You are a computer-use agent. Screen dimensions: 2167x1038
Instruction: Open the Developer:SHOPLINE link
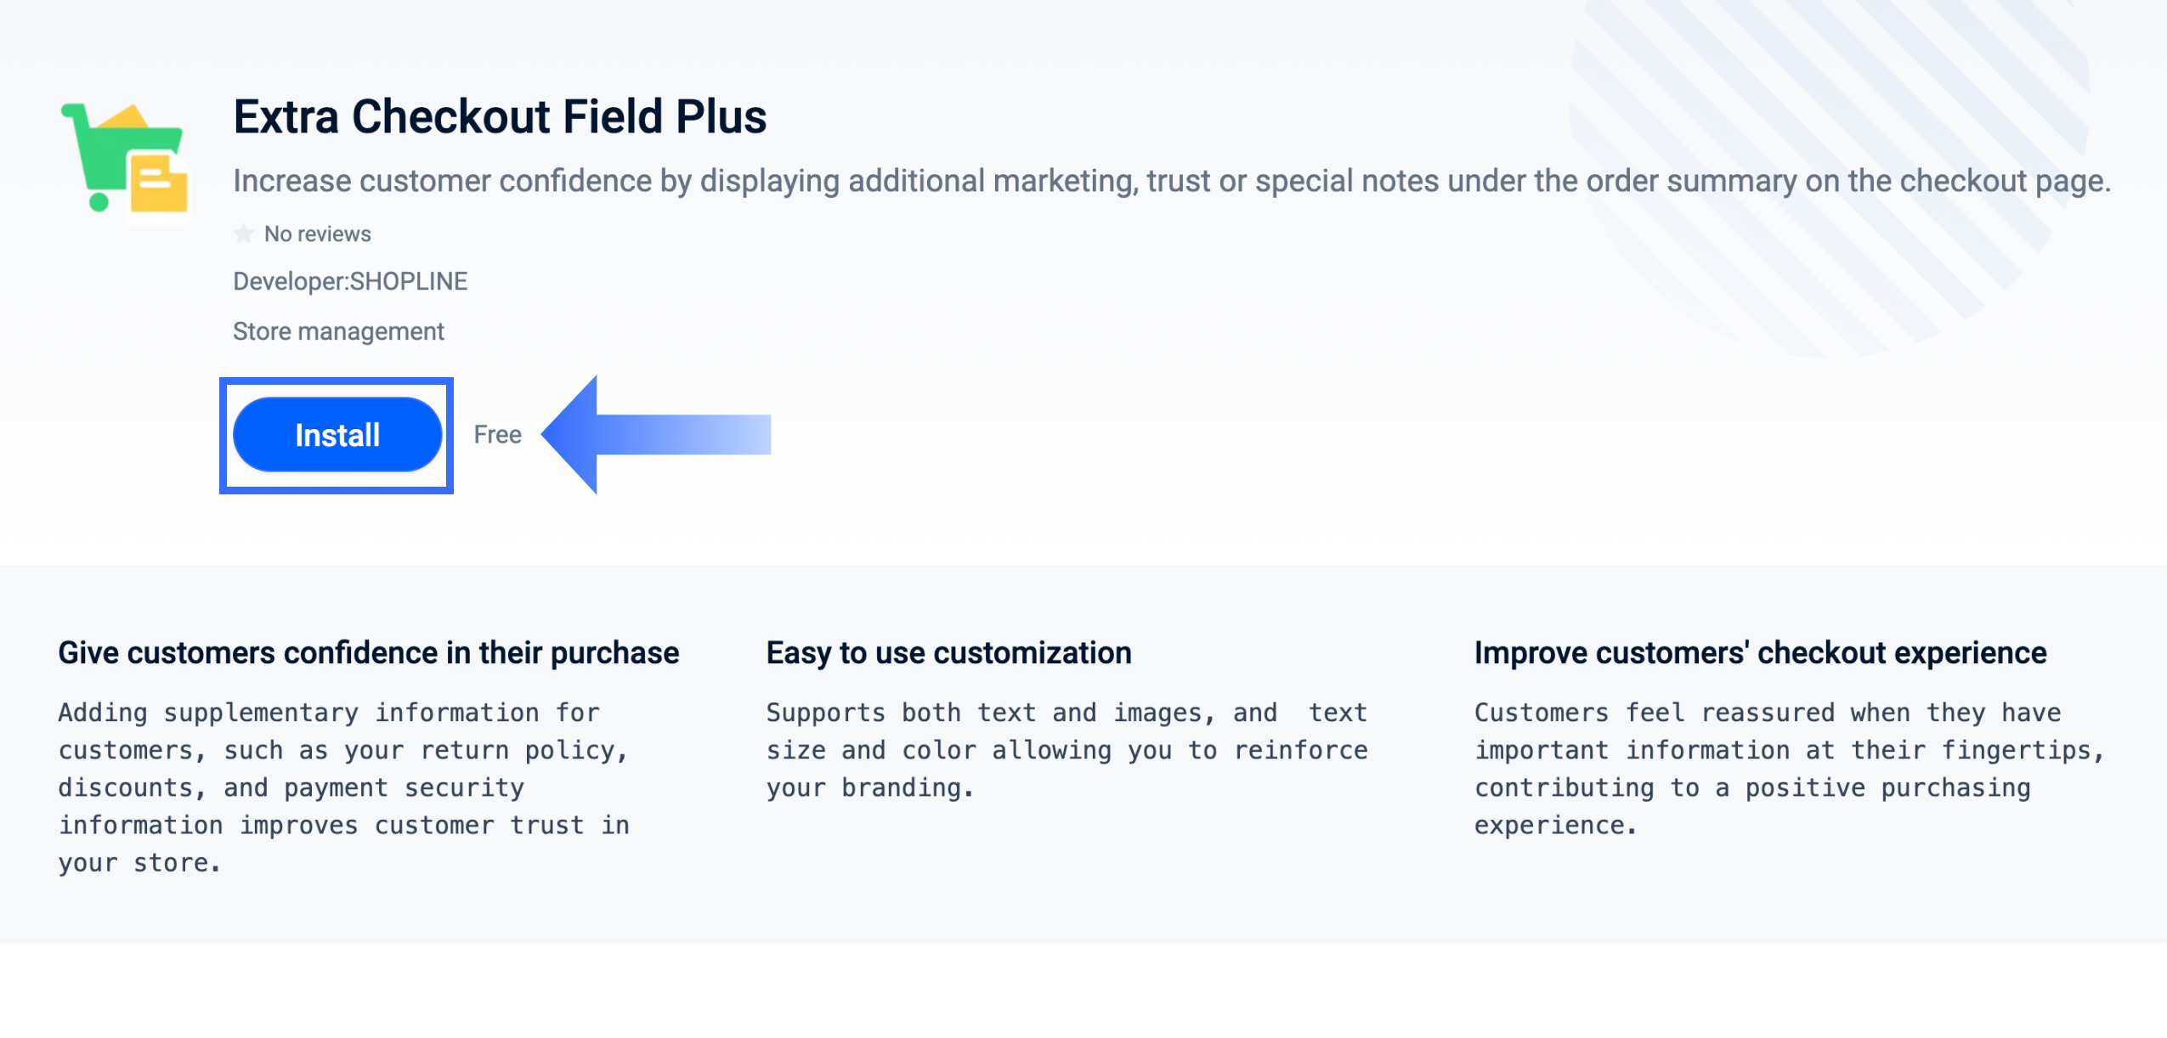pyautogui.click(x=350, y=281)
